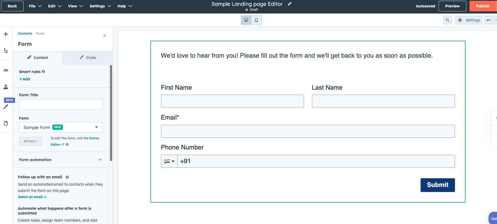Open the Tests flask icon in sidebar

click(6, 87)
